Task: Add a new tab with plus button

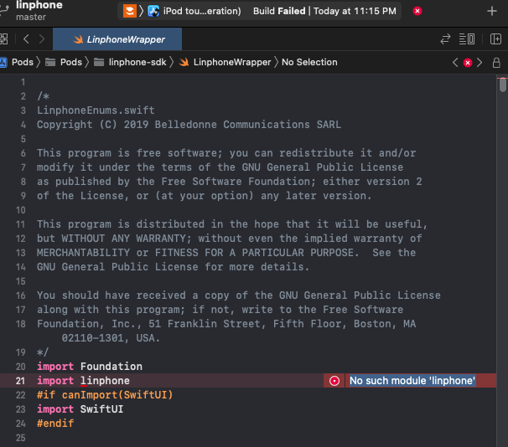Action: point(492,11)
